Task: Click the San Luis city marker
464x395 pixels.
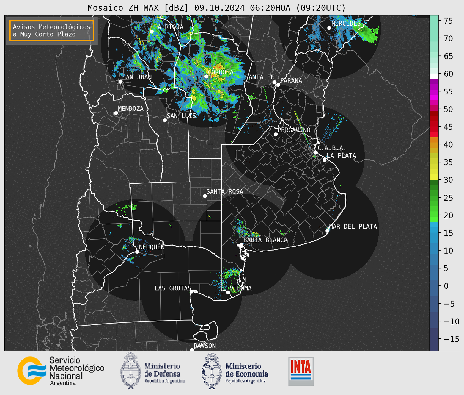Action: coord(165,120)
